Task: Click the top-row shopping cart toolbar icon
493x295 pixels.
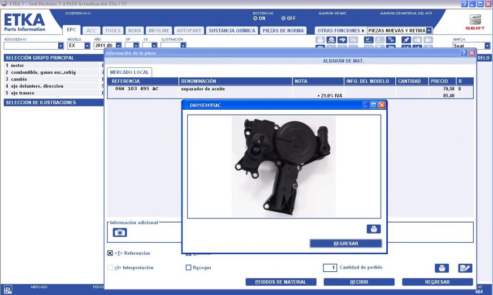Action: click(x=390, y=40)
